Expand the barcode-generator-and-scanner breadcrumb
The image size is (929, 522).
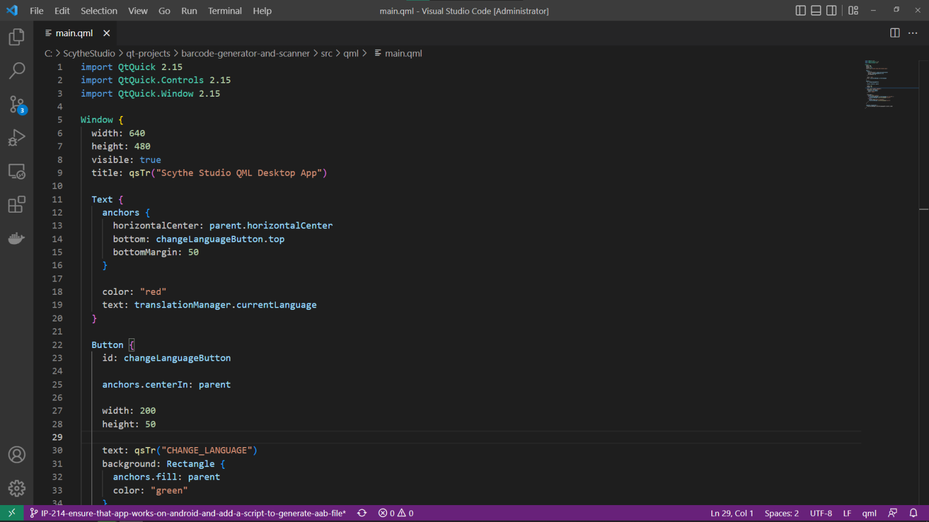coord(245,53)
